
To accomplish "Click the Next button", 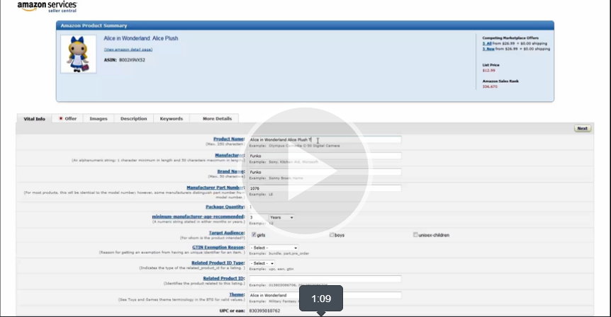I will point(582,128).
